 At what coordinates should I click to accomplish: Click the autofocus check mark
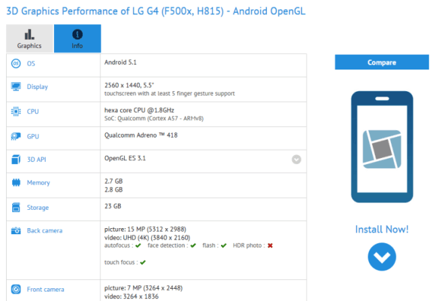point(138,246)
